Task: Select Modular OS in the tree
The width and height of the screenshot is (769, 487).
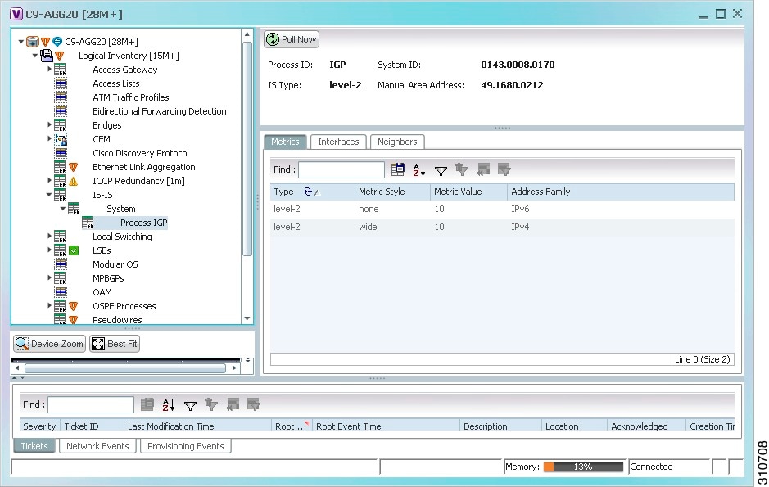Action: coord(115,264)
